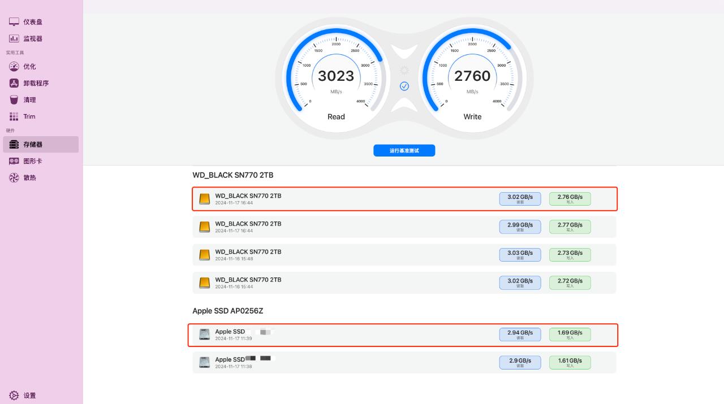Click the 设置 gear icon
724x404 pixels.
click(x=14, y=396)
